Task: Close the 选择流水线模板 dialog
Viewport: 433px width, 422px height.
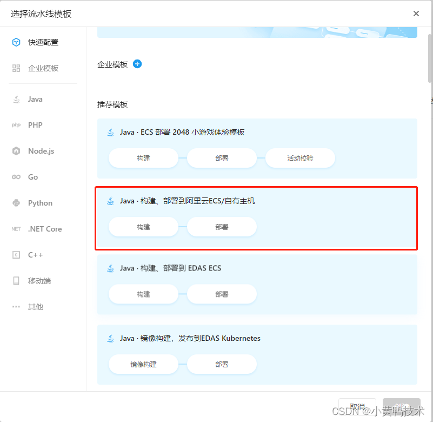Action: [x=416, y=14]
